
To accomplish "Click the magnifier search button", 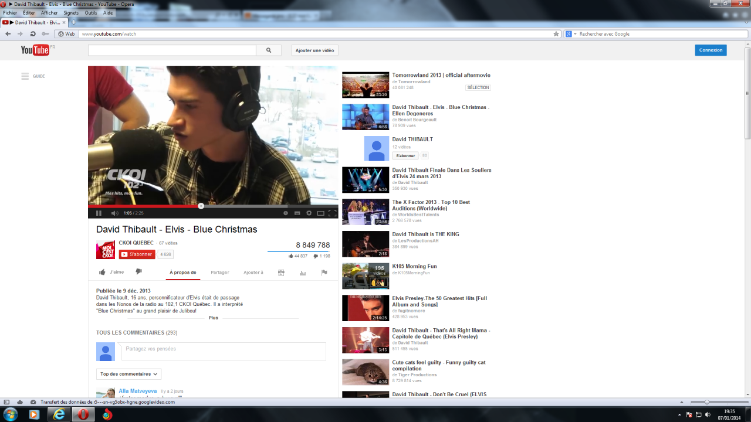I will point(269,50).
